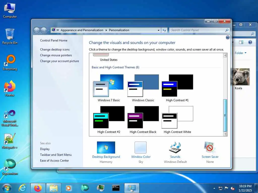Select the High Contrast #1 theme
This screenshot has width=258, height=193.
[x=177, y=88]
